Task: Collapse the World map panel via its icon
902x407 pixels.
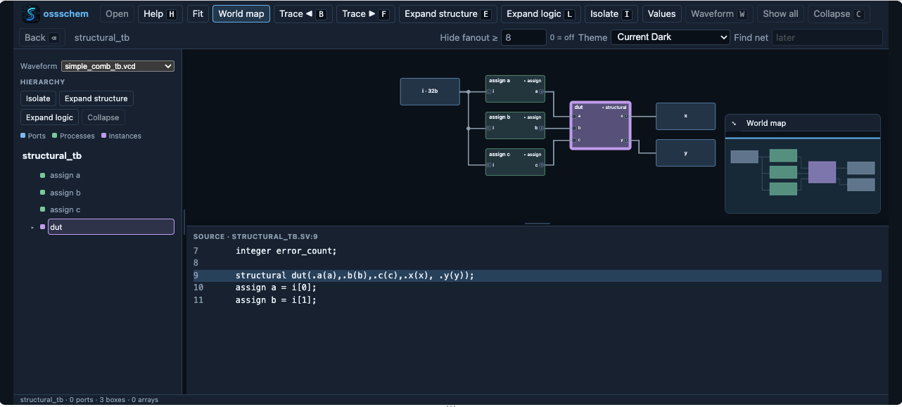Action: coord(735,123)
